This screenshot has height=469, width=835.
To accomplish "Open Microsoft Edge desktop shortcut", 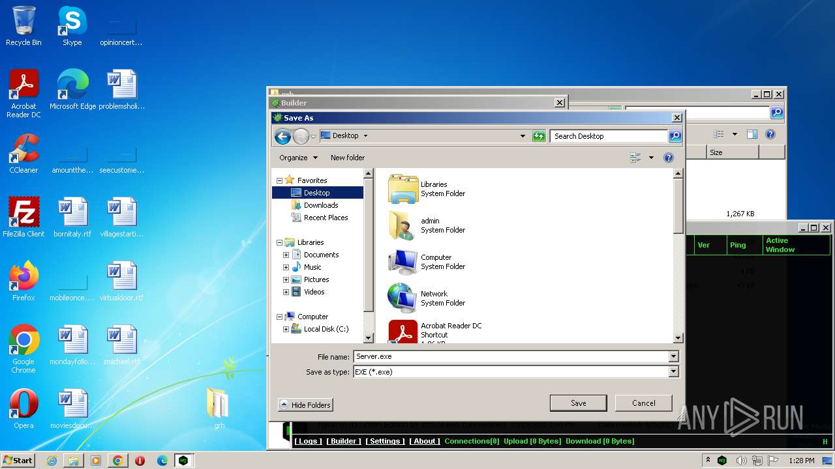I will click(x=72, y=90).
